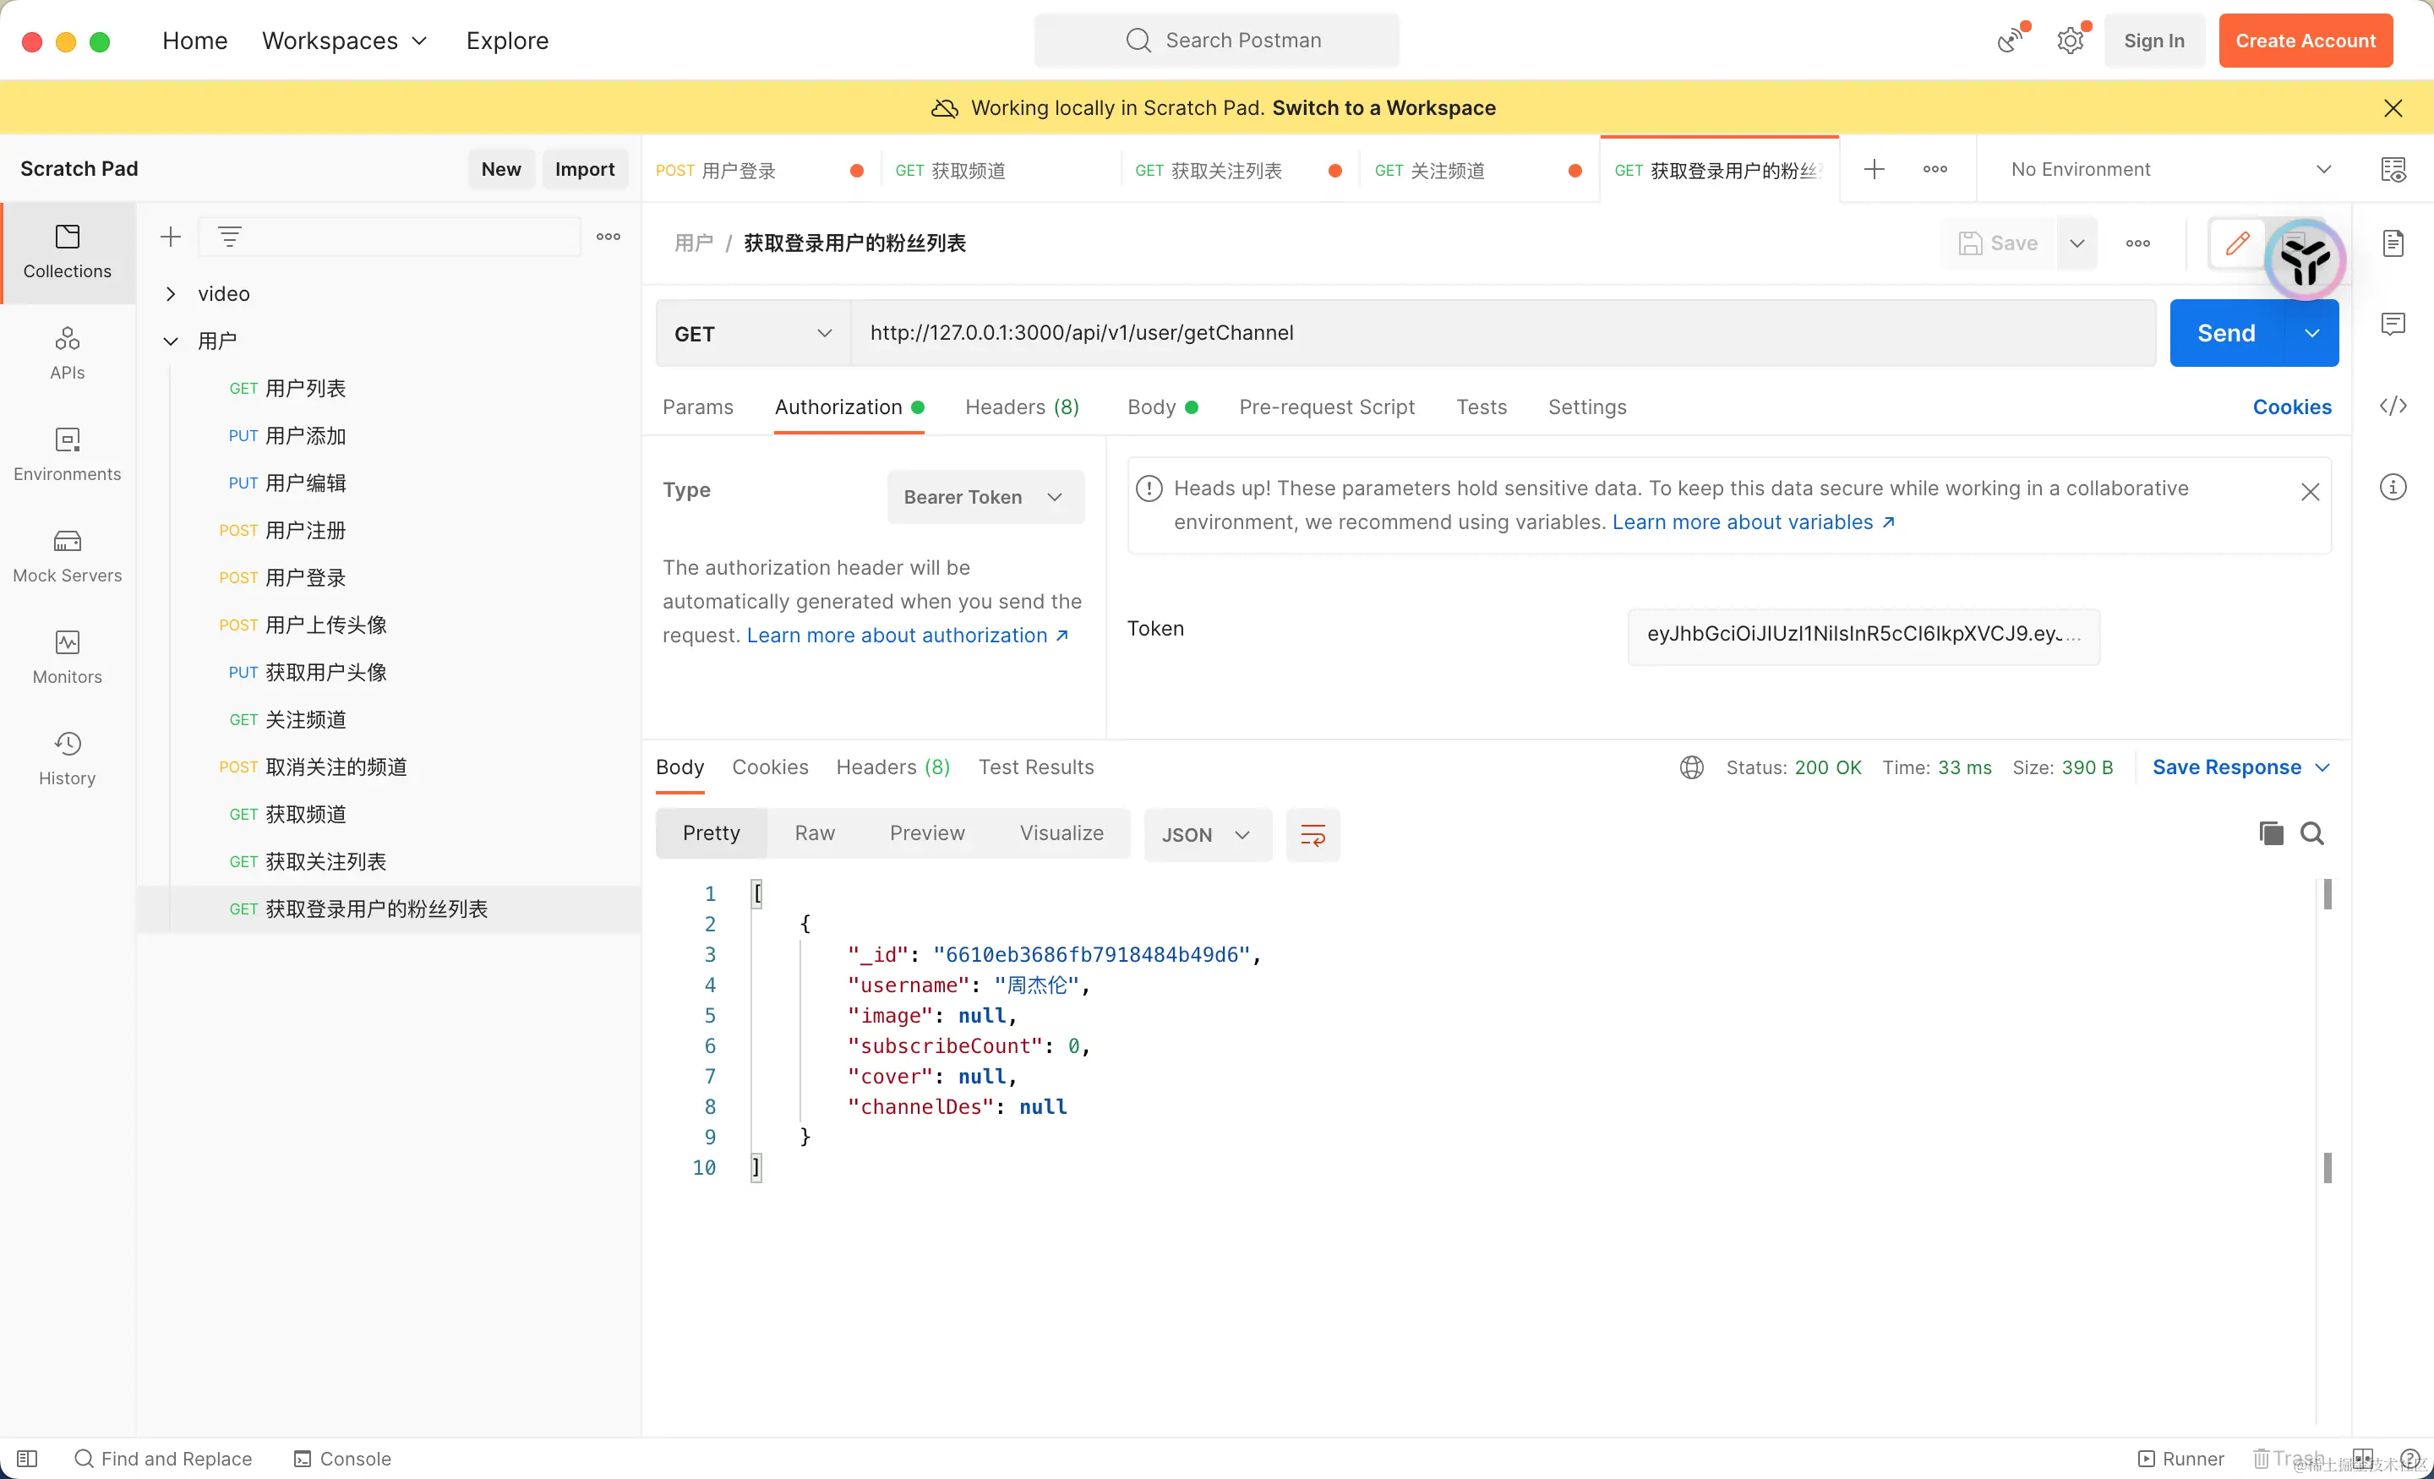The image size is (2434, 1479).
Task: Copy the response body using the copy icon
Action: pyautogui.click(x=2270, y=832)
